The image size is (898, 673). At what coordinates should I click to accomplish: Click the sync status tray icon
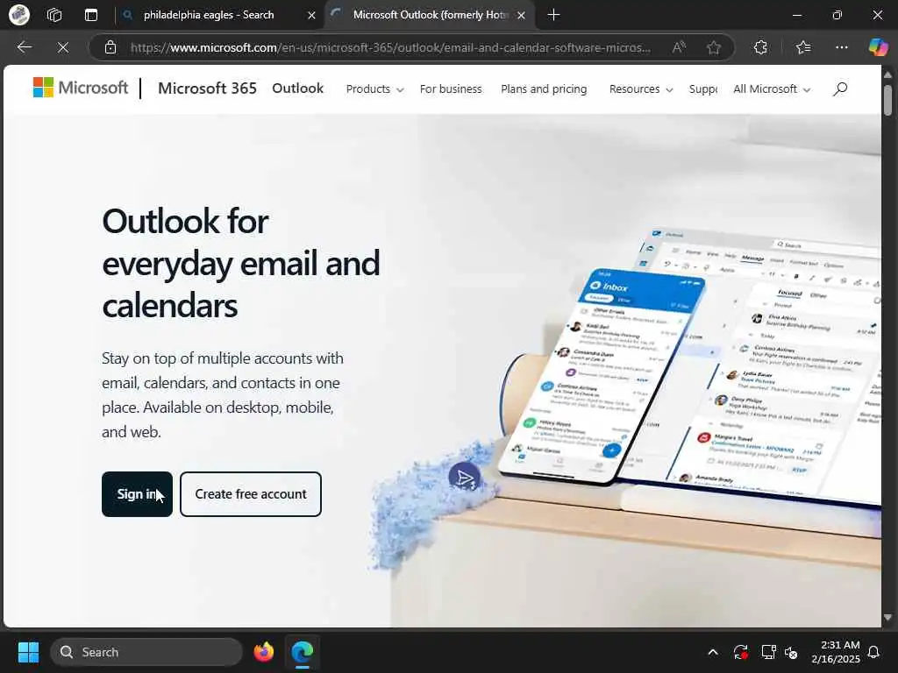pos(740,652)
